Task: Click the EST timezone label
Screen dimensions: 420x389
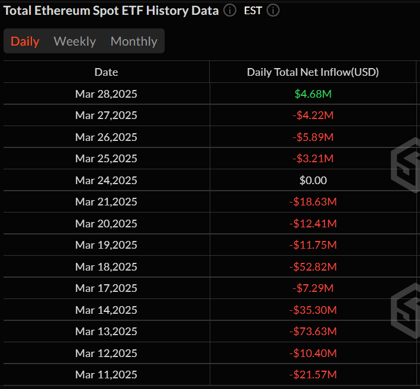Action: 253,11
